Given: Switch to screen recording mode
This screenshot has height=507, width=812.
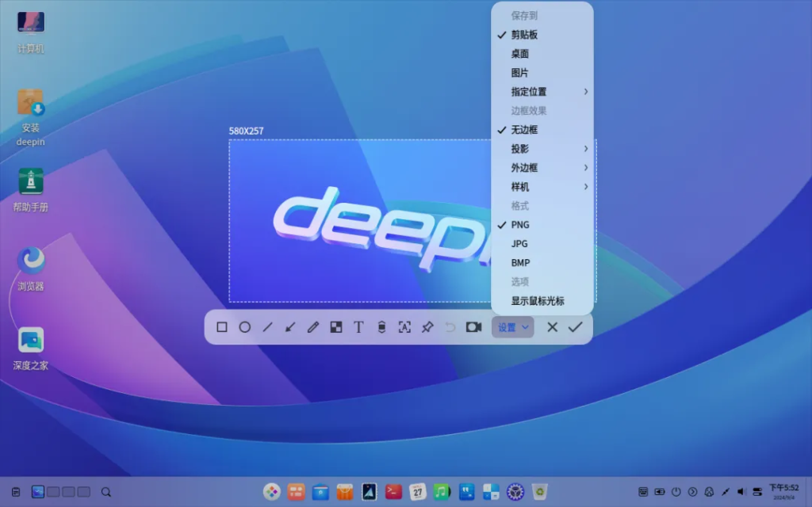Looking at the screenshot, I should (x=474, y=327).
